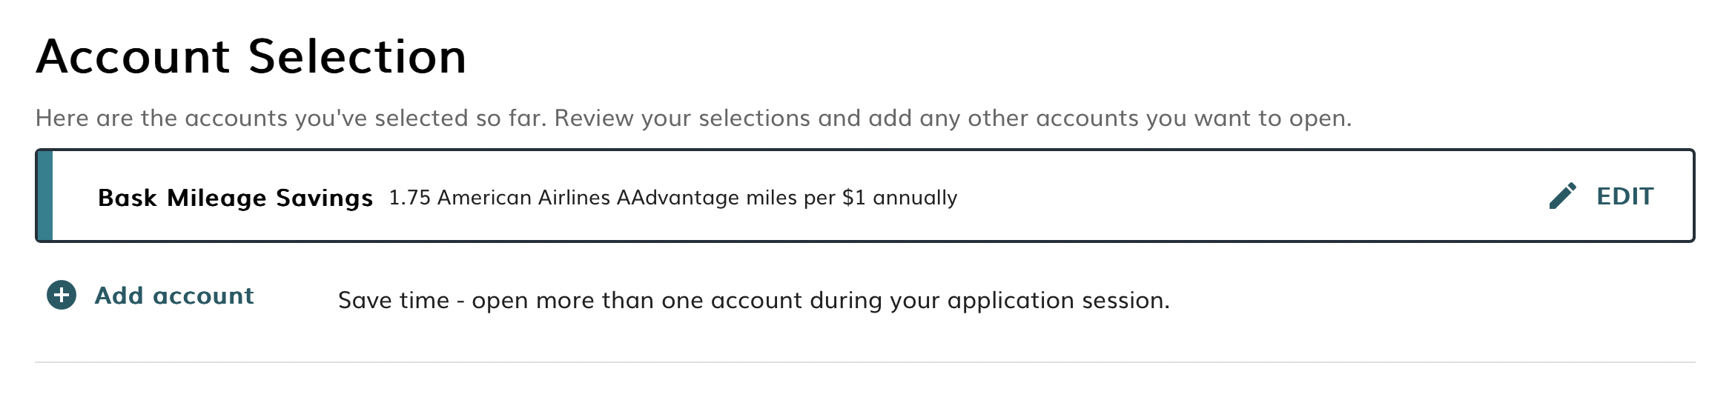Click the teal accent bar on account card
Viewport: 1732px width, 400px height.
(x=45, y=196)
